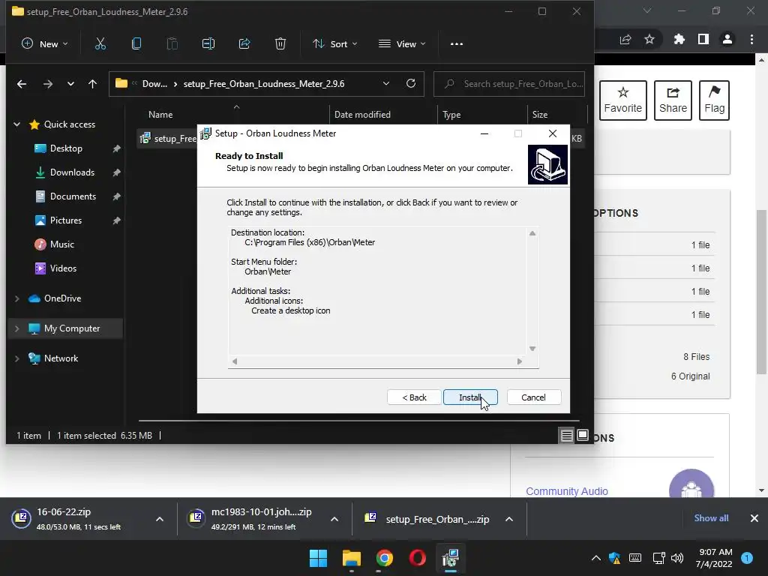
Task: Sort by the Date modified column header
Action: tap(362, 115)
